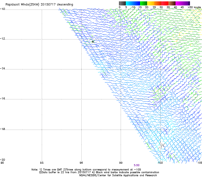The image size is (202, 177).
Task: Click the '96' longitude axis label
Action: click(81, 163)
